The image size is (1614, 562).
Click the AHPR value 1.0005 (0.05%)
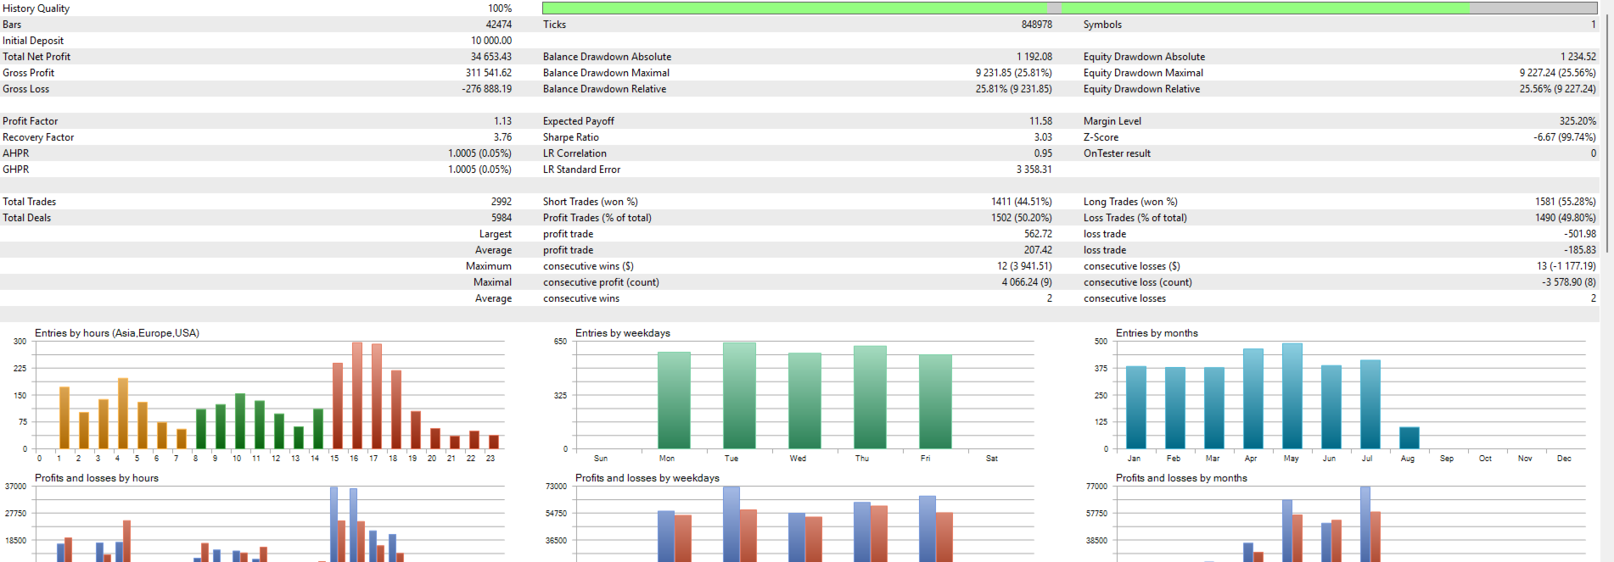pos(479,153)
